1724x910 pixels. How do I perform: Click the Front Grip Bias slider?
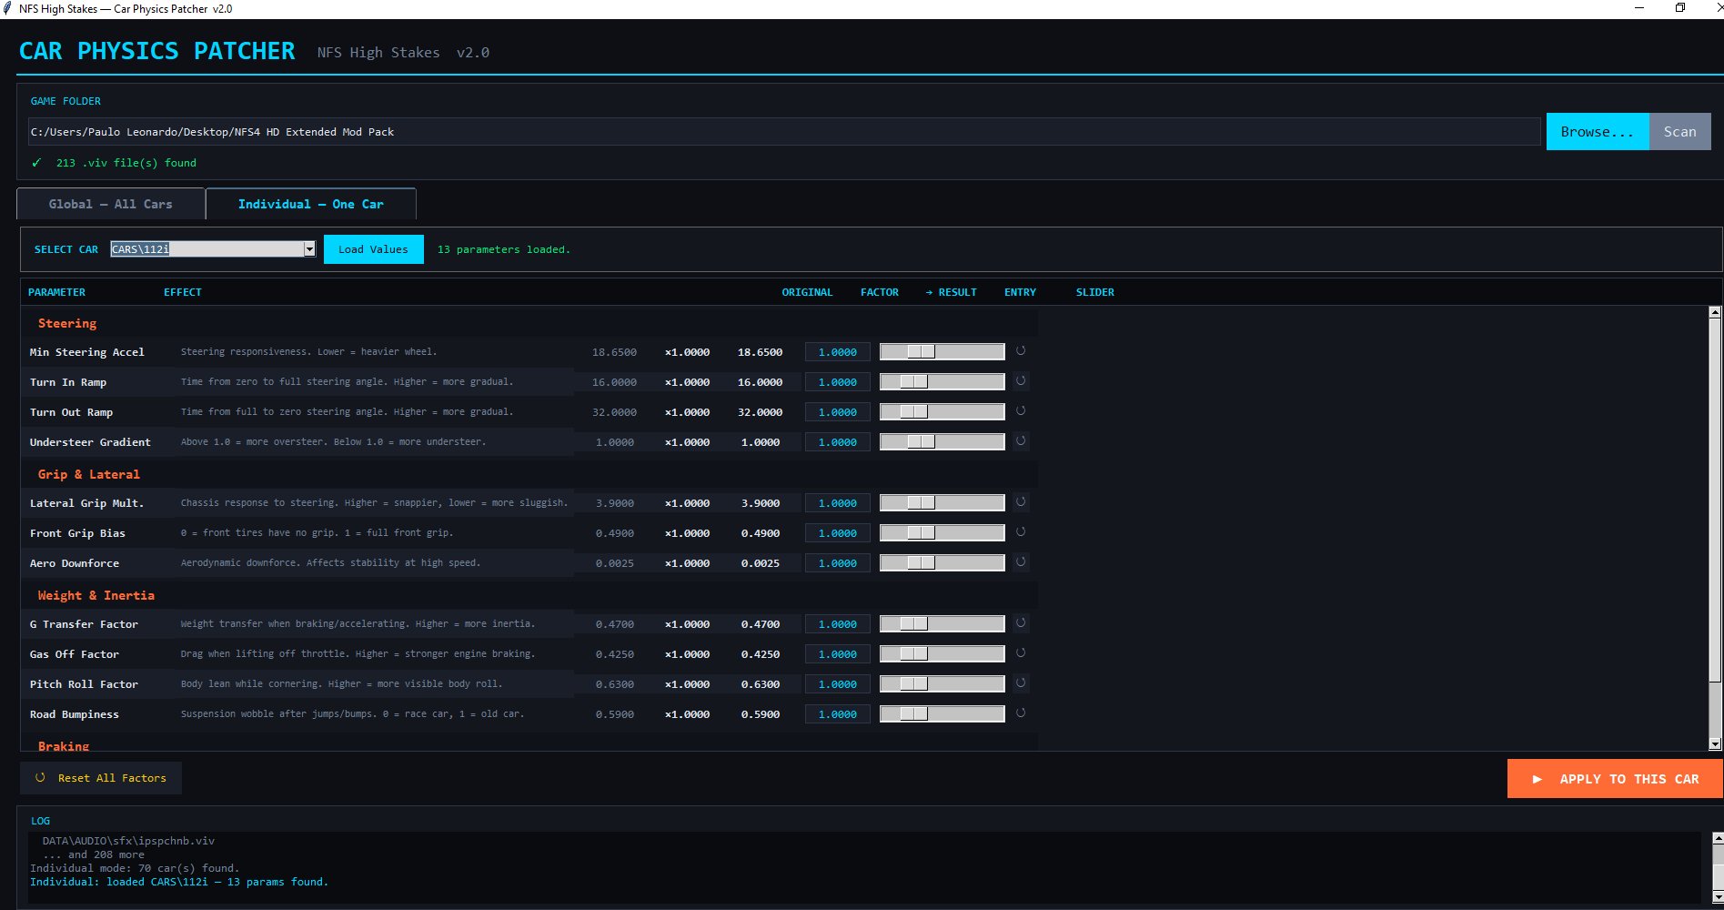942,532
